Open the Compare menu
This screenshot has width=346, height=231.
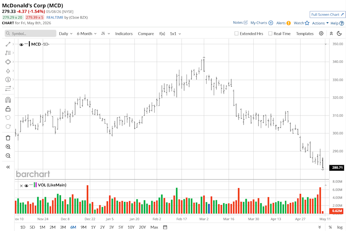point(146,34)
